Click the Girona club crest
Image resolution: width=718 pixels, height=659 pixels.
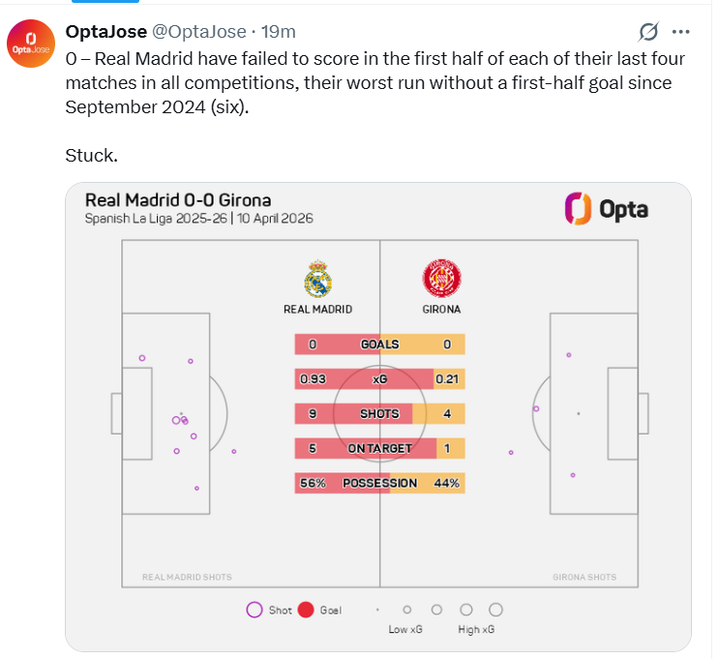click(440, 279)
